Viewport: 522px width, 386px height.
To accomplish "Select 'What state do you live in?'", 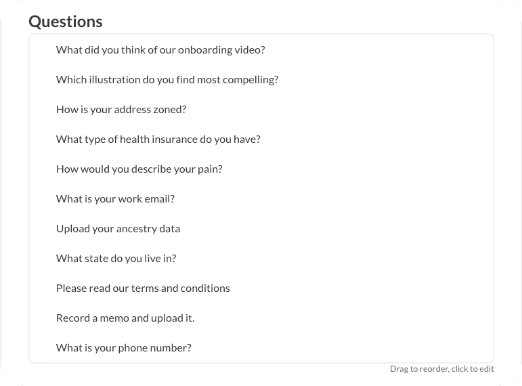I will click(261, 259).
